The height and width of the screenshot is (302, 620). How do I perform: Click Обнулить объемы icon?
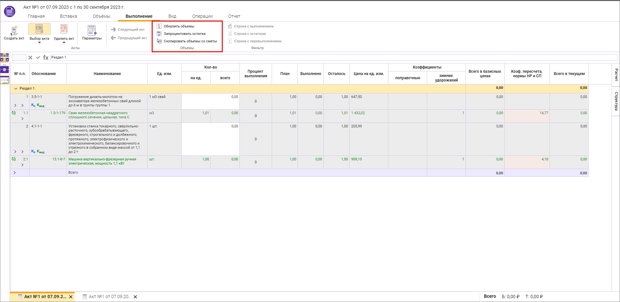point(159,26)
